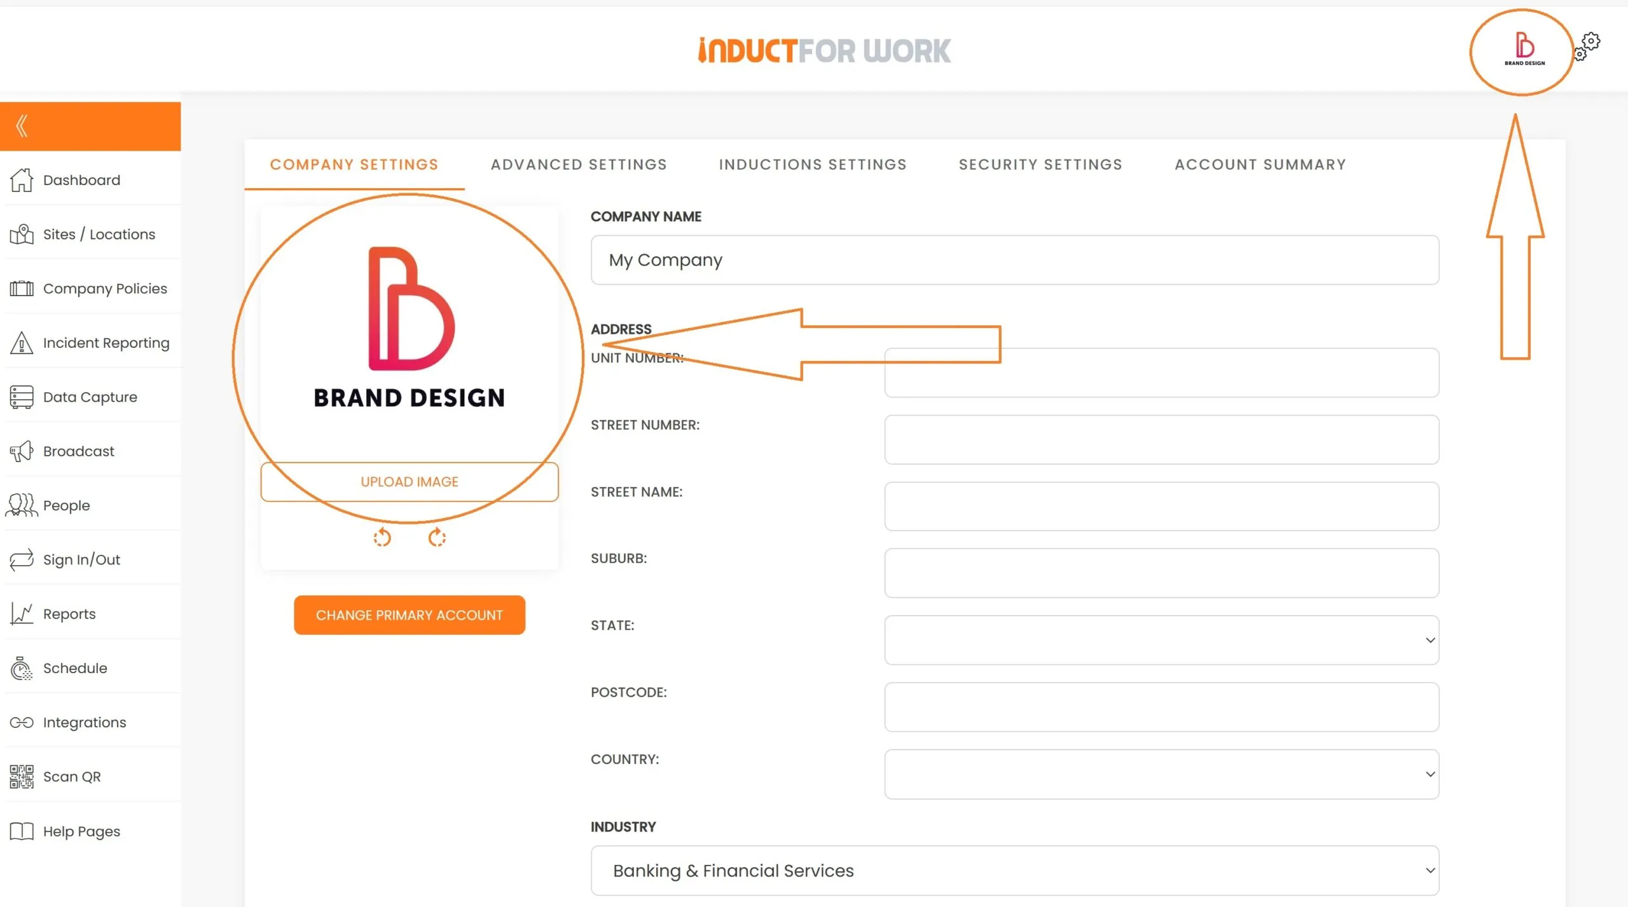1628x907 pixels.
Task: Click the Broadcast megaphone icon
Action: [22, 451]
